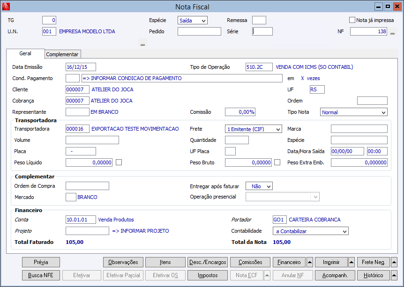Switch to the Complementar tab

(x=62, y=54)
